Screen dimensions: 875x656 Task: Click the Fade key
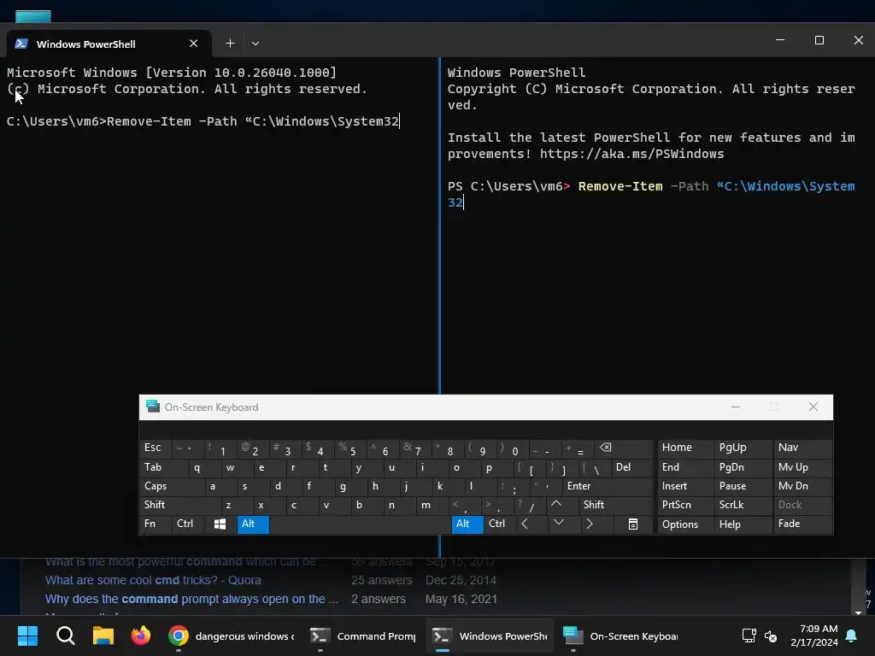(802, 524)
